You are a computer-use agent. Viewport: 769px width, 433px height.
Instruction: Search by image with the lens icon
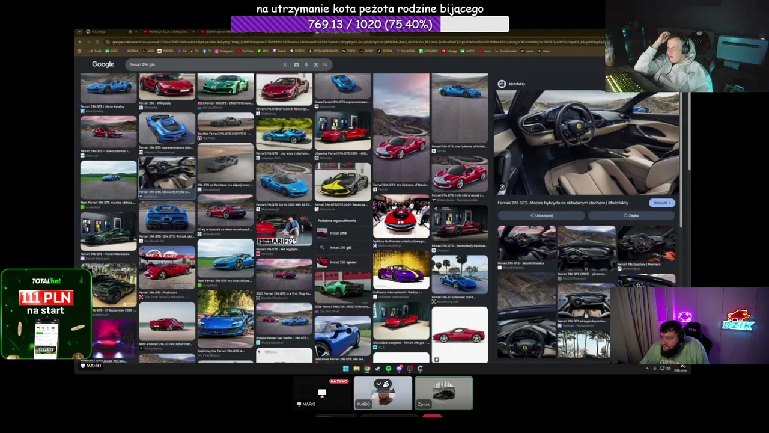pyautogui.click(x=315, y=64)
